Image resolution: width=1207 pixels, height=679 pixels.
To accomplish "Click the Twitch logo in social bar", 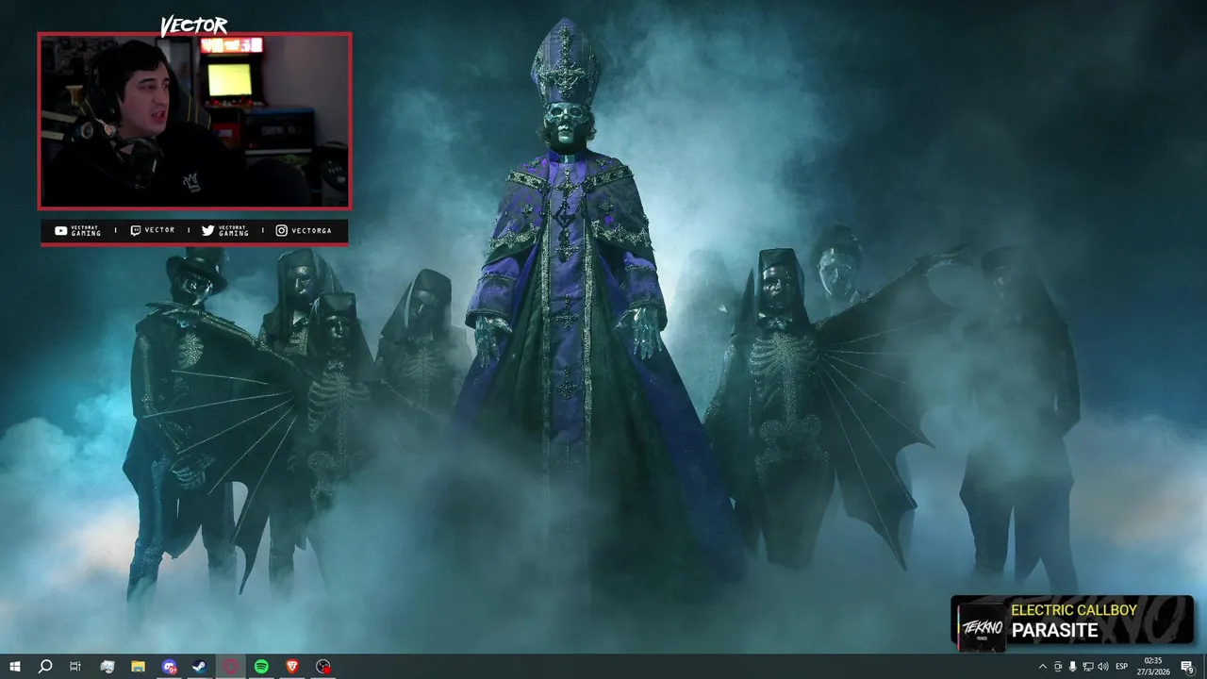I will 135,230.
